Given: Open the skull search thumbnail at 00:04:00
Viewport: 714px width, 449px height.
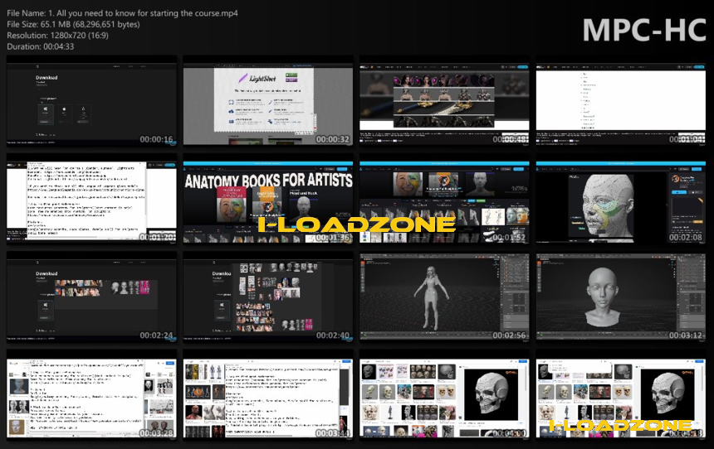Looking at the screenshot, I should point(444,394).
